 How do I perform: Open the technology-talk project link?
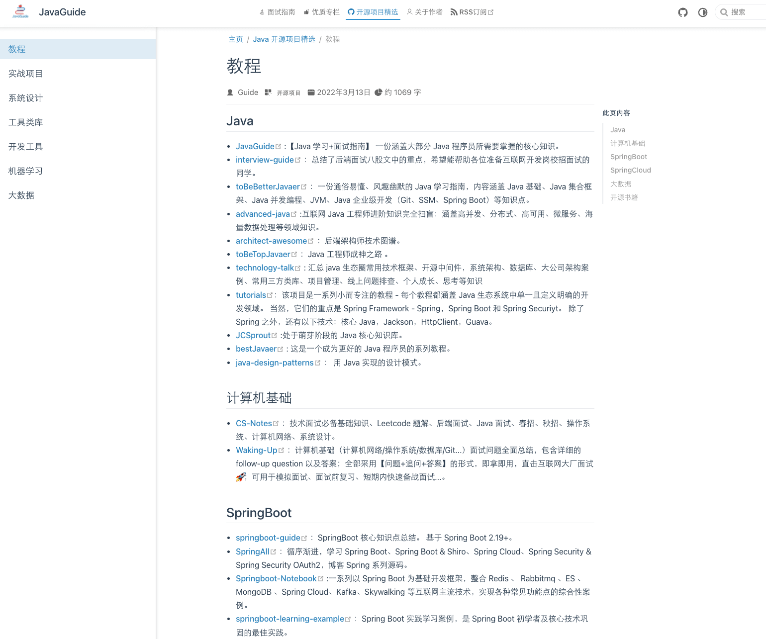265,268
